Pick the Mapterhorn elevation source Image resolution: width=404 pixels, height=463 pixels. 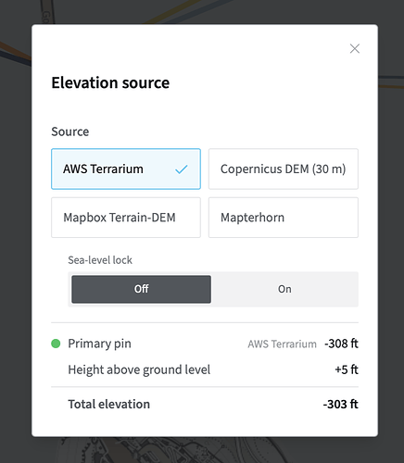pyautogui.click(x=284, y=218)
